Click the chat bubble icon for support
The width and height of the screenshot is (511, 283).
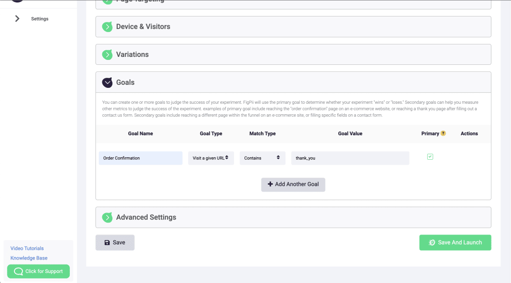[18, 272]
